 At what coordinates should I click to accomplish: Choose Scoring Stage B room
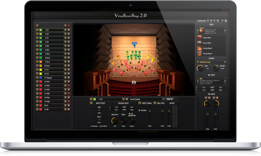point(212,54)
